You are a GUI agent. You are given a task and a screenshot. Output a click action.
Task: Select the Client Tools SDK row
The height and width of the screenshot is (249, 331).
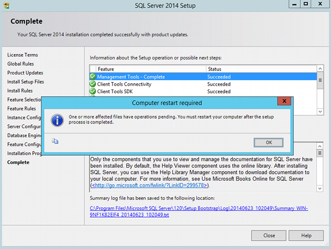tap(203, 92)
